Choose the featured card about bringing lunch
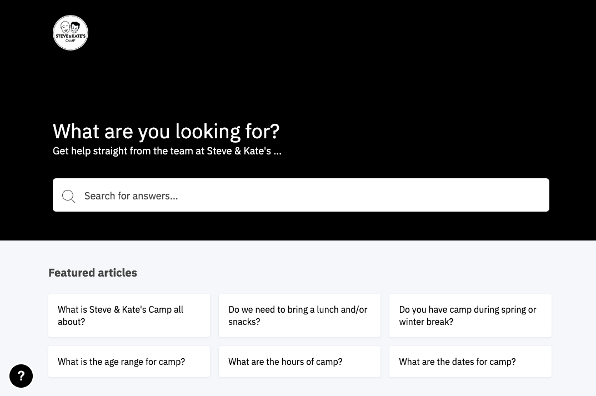 click(299, 315)
